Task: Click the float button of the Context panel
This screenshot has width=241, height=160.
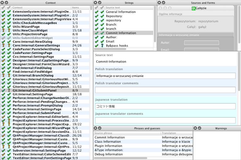Action: pos(7,3)
